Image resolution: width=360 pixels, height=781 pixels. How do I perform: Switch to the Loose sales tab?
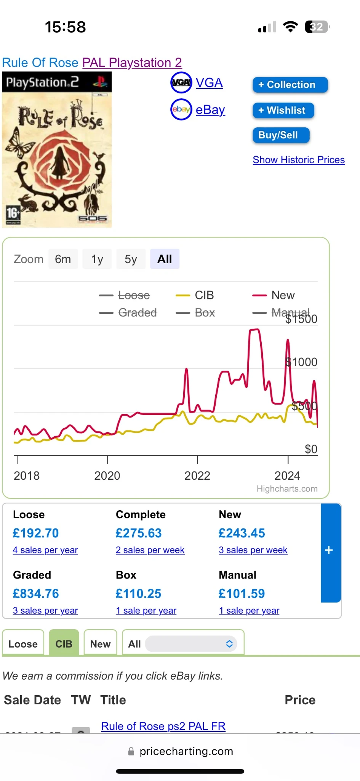coord(23,644)
